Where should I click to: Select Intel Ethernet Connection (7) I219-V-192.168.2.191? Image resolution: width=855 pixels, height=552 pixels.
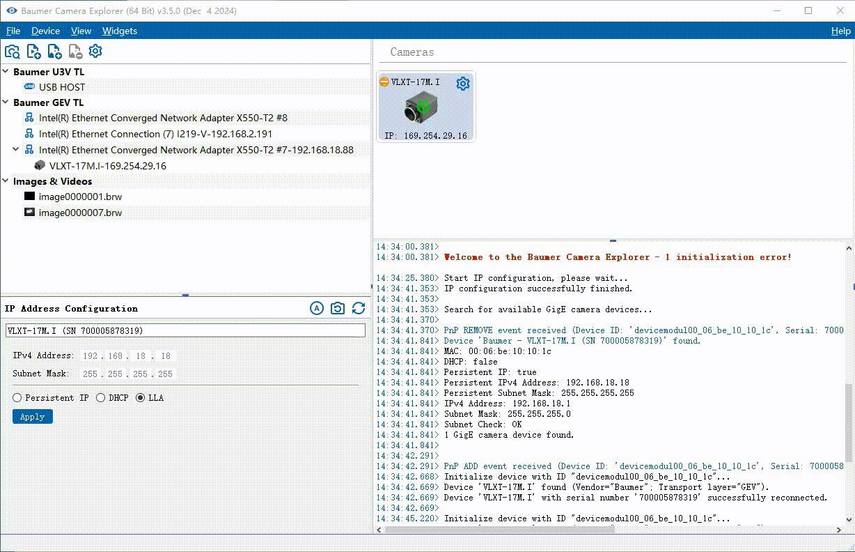click(156, 134)
